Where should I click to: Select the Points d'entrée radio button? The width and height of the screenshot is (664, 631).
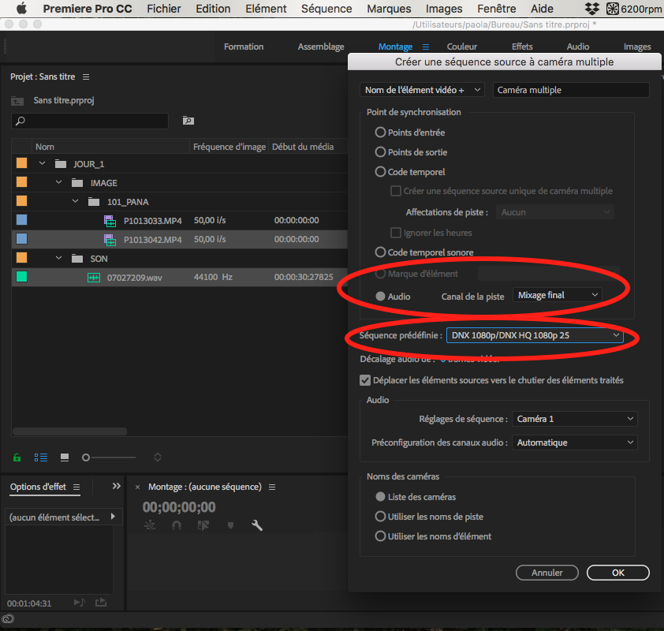(x=380, y=133)
